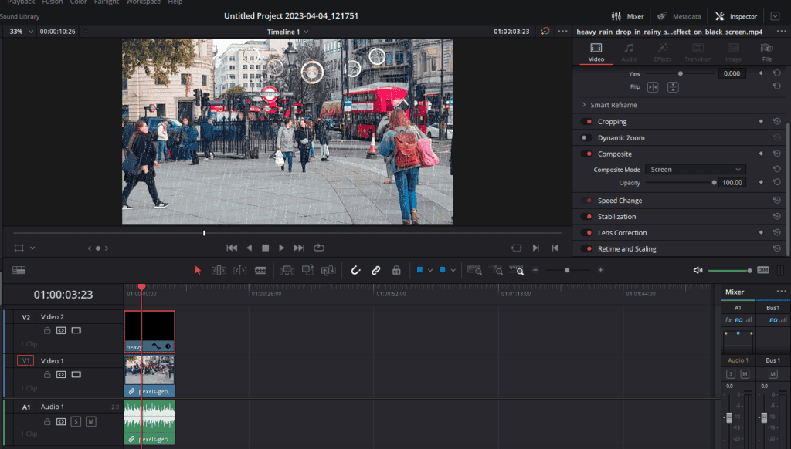
Task: Switch to Inspector File tab
Action: point(767,52)
